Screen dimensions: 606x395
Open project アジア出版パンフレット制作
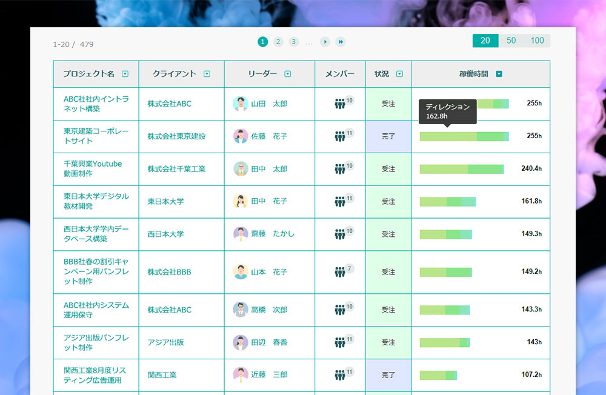tap(96, 342)
